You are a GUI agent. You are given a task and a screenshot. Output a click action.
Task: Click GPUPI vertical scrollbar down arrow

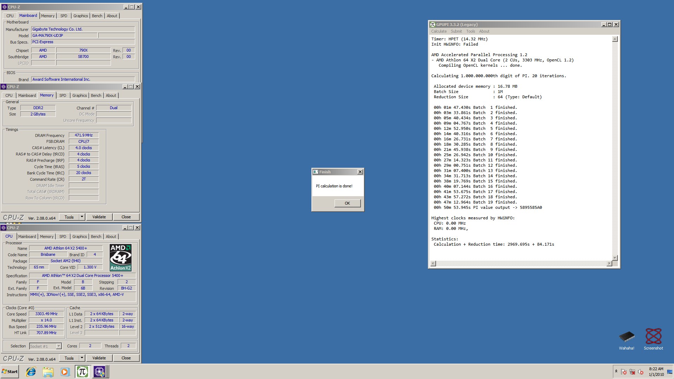[615, 258]
